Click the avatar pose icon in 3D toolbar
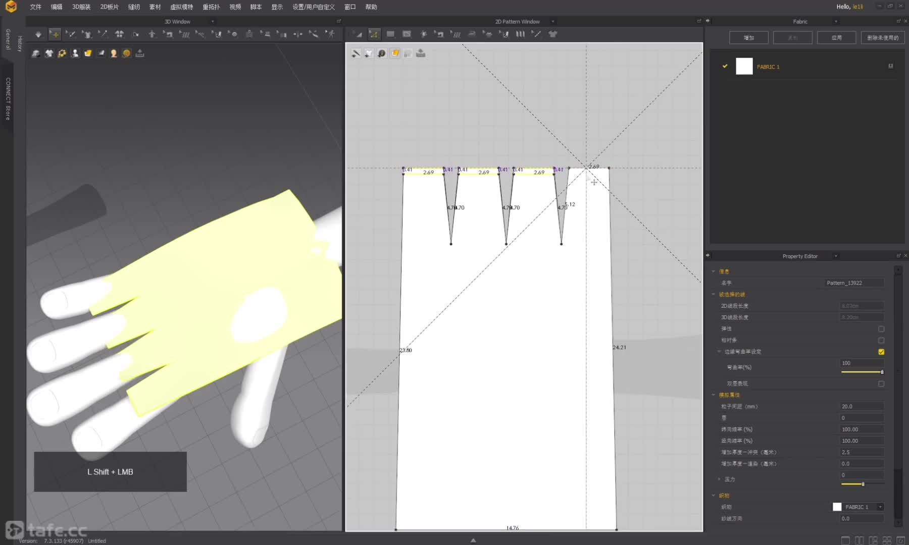909x545 pixels. [x=152, y=34]
